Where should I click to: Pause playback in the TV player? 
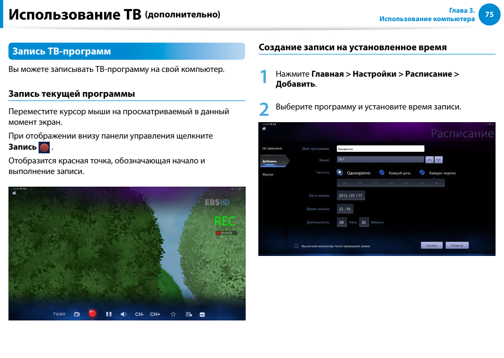[x=109, y=314]
